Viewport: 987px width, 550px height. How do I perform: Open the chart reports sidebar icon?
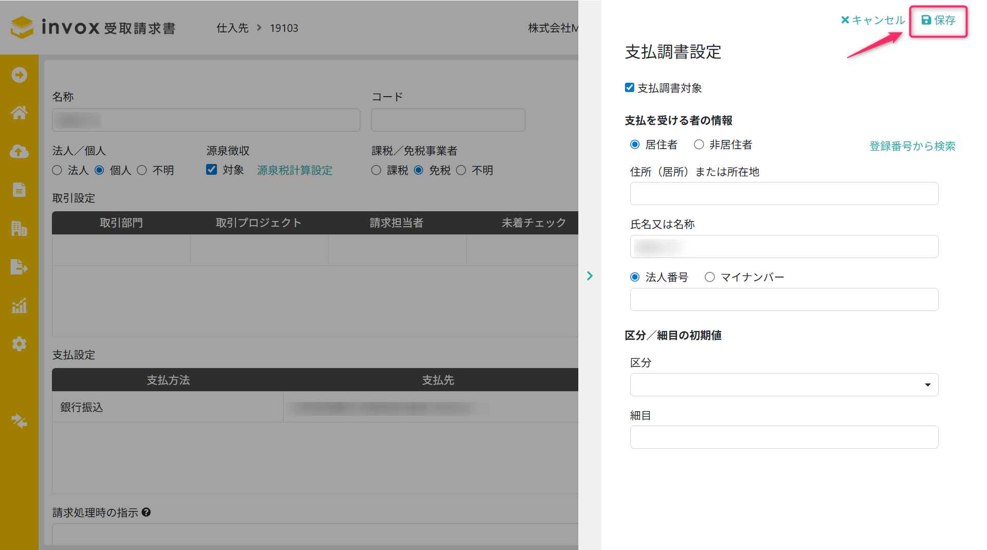click(19, 306)
